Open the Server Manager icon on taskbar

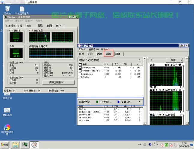[x=25, y=145]
